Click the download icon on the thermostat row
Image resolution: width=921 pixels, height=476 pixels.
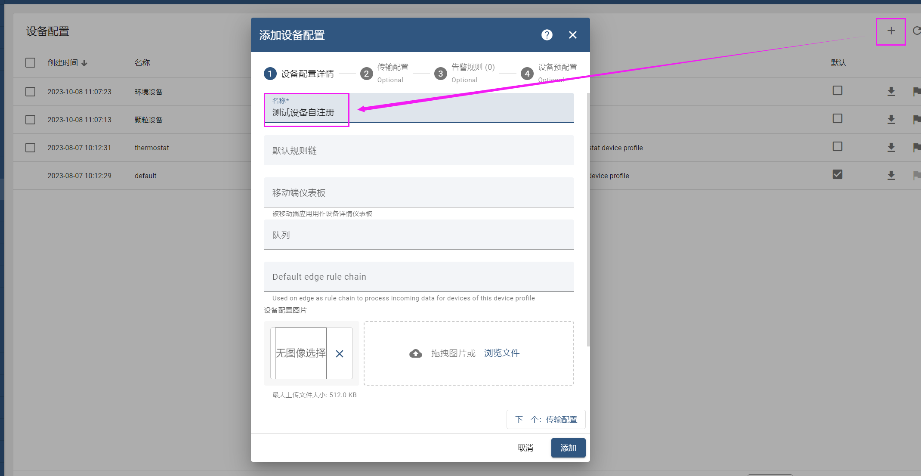[x=891, y=147]
